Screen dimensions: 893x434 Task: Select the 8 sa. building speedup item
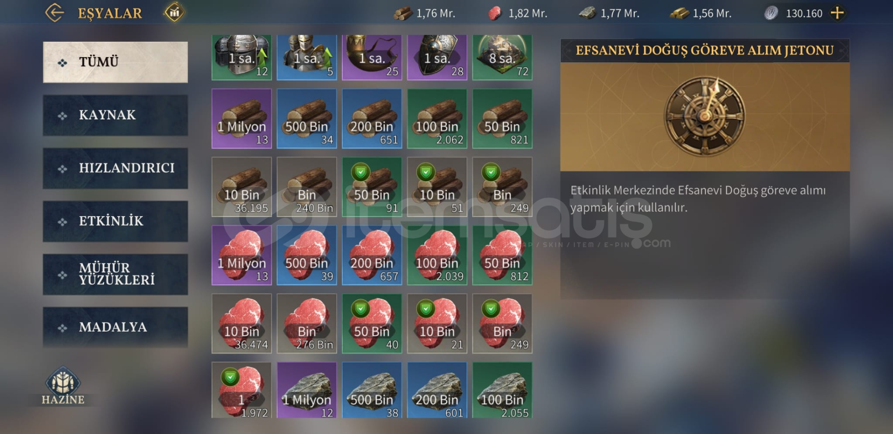pyautogui.click(x=502, y=57)
